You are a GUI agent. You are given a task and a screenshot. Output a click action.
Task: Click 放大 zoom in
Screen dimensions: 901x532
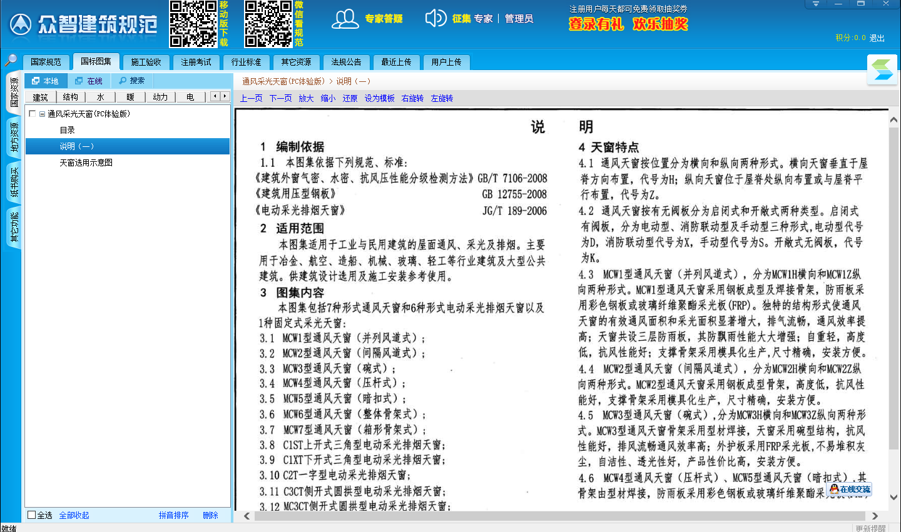[x=306, y=98]
